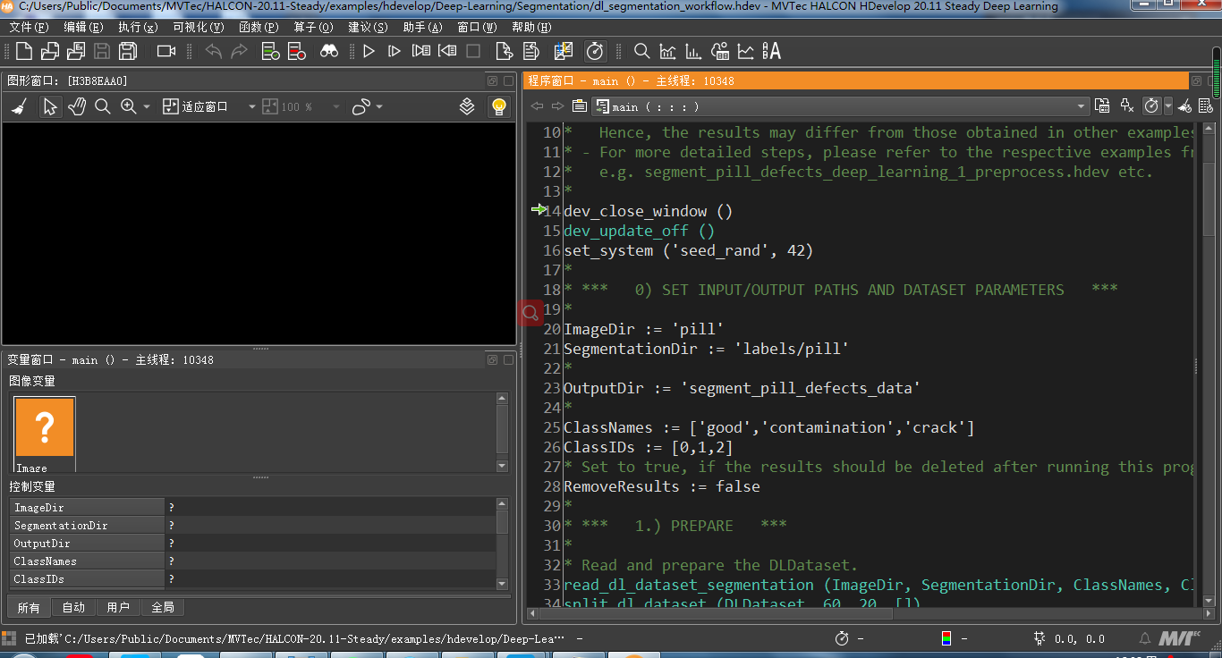
Task: Open the procedure interface editor icon
Action: click(1102, 106)
